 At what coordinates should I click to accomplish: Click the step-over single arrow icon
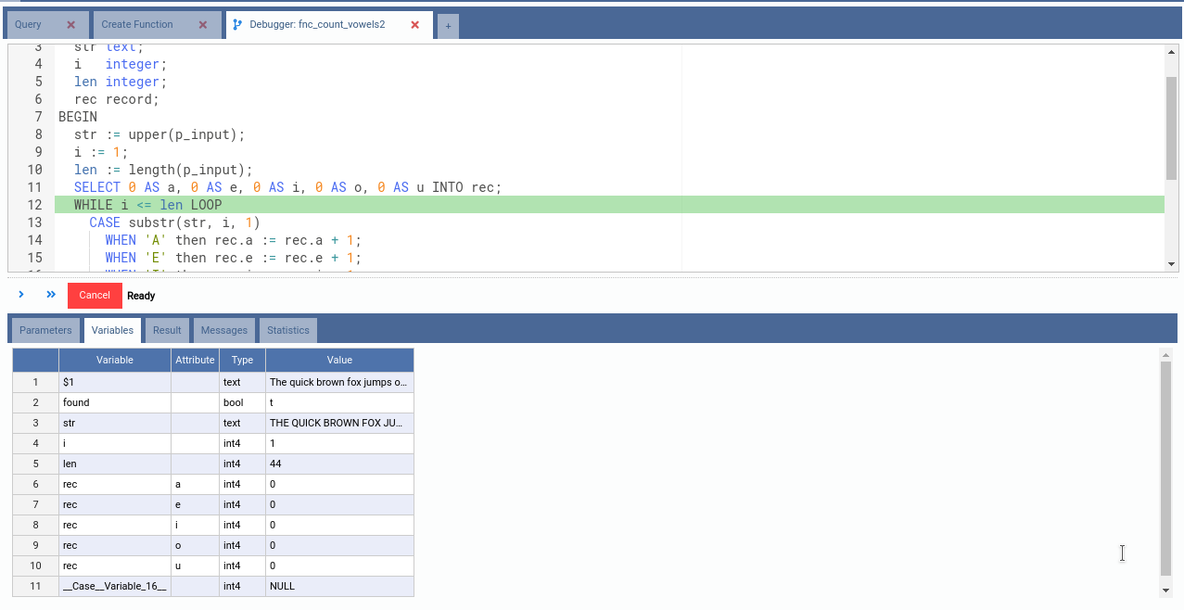pyautogui.click(x=21, y=295)
